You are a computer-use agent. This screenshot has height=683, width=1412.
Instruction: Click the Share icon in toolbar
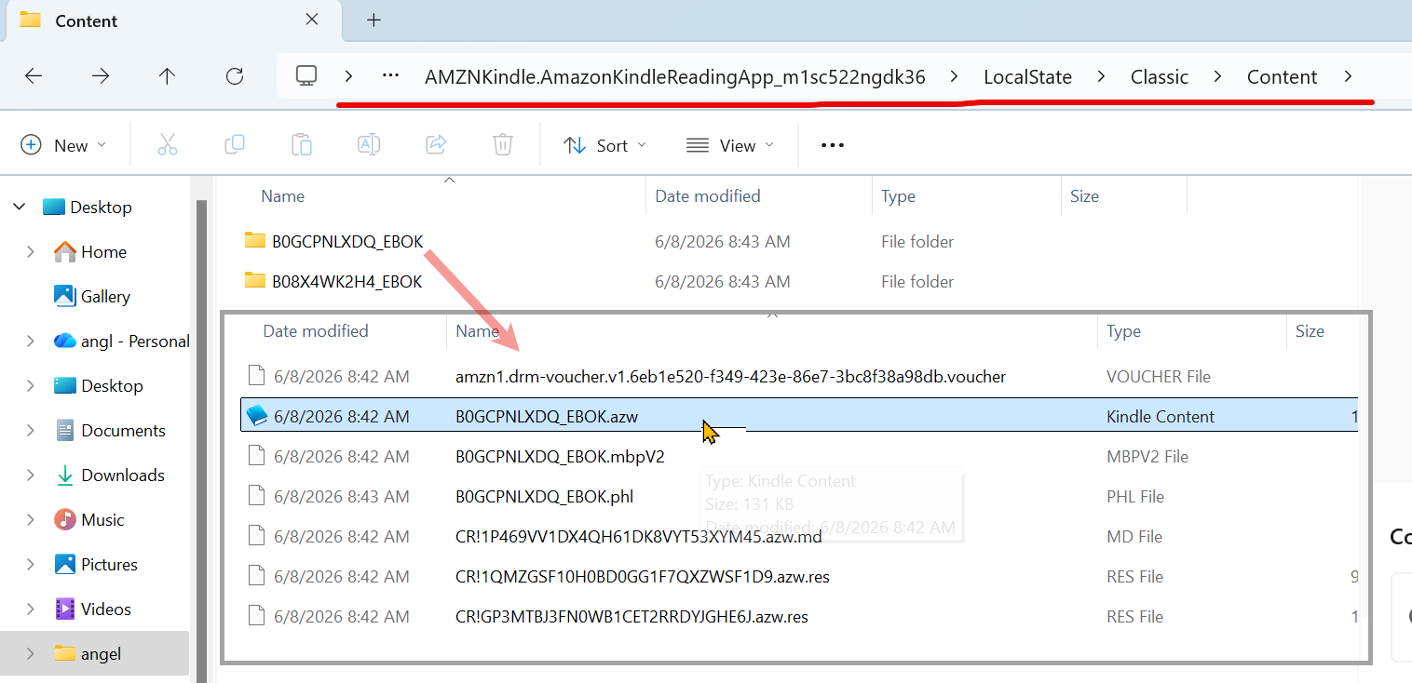pos(436,145)
